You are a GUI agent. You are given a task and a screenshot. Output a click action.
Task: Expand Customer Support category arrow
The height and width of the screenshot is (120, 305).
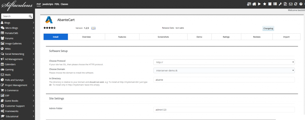point(33,106)
